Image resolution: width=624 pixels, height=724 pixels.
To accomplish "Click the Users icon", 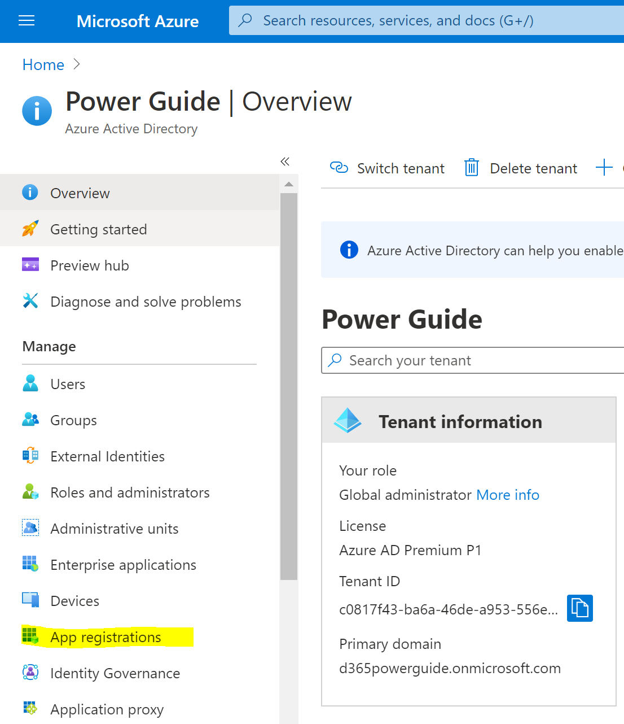I will [30, 383].
